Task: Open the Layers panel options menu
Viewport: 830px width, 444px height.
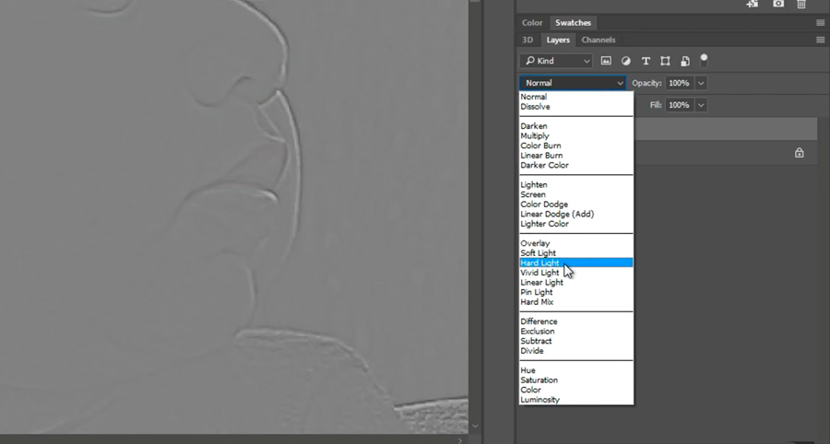Action: (821, 40)
